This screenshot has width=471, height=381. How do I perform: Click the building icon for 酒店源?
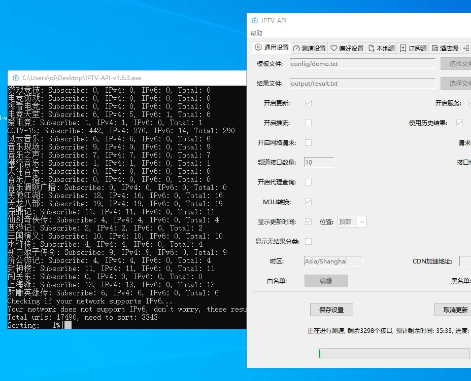(435, 48)
